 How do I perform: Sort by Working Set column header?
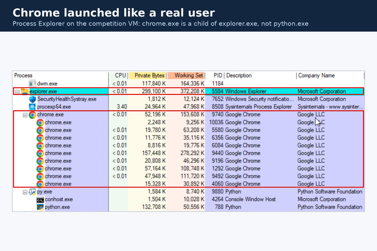189,75
